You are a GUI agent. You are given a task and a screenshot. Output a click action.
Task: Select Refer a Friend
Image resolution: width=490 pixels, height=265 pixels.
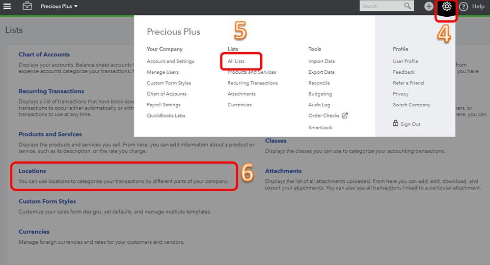pyautogui.click(x=408, y=83)
